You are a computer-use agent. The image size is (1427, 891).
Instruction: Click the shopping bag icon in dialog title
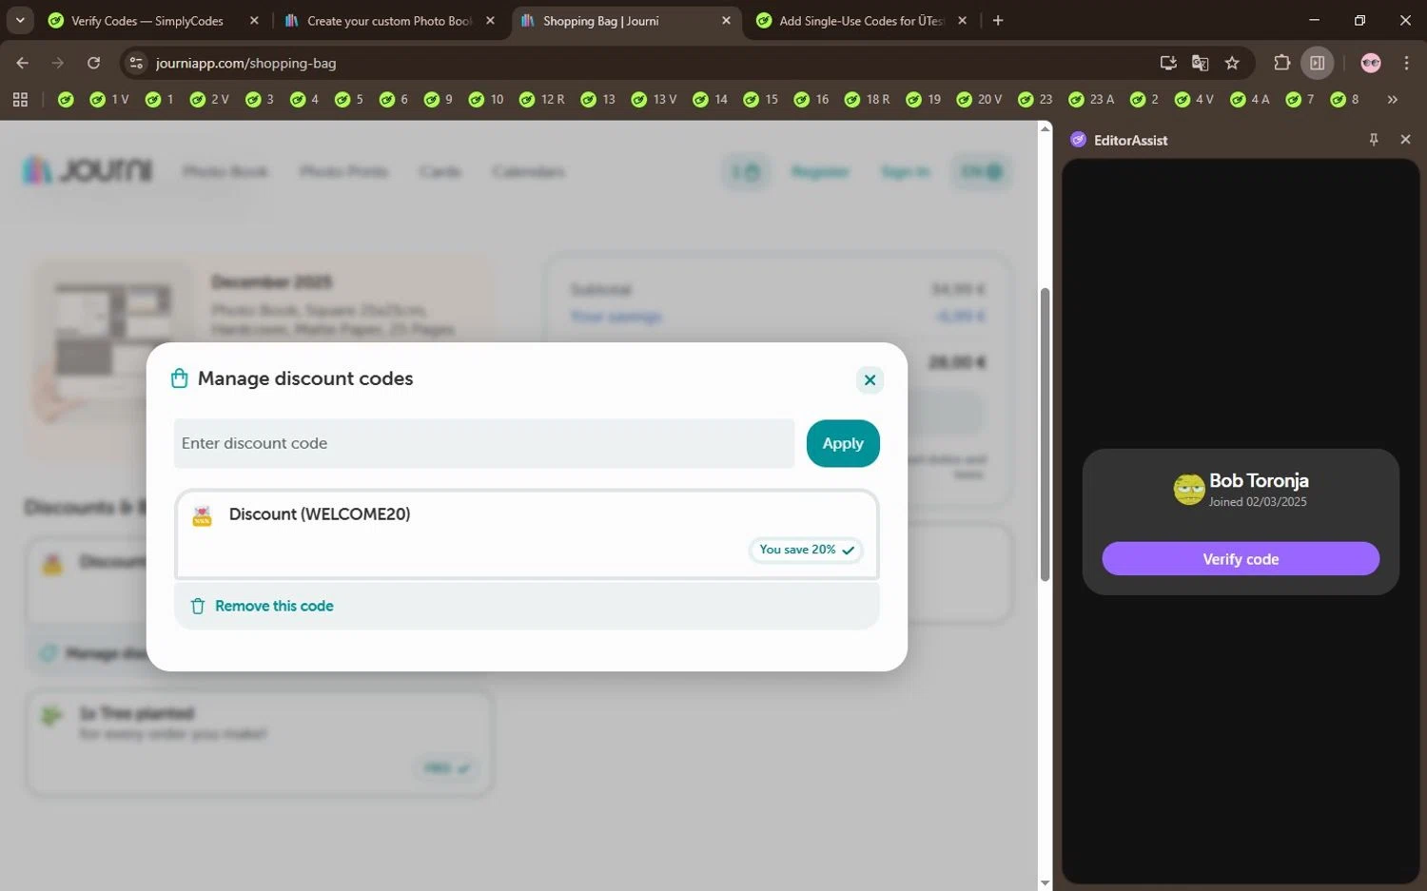tap(179, 378)
